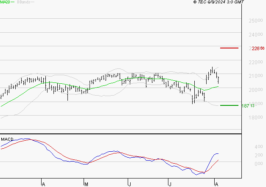Click the green 187.13 support value

click(x=248, y=106)
